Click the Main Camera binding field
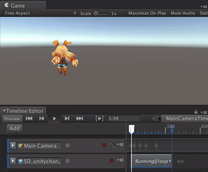Screen dimensions: 208x172 (x=39, y=146)
